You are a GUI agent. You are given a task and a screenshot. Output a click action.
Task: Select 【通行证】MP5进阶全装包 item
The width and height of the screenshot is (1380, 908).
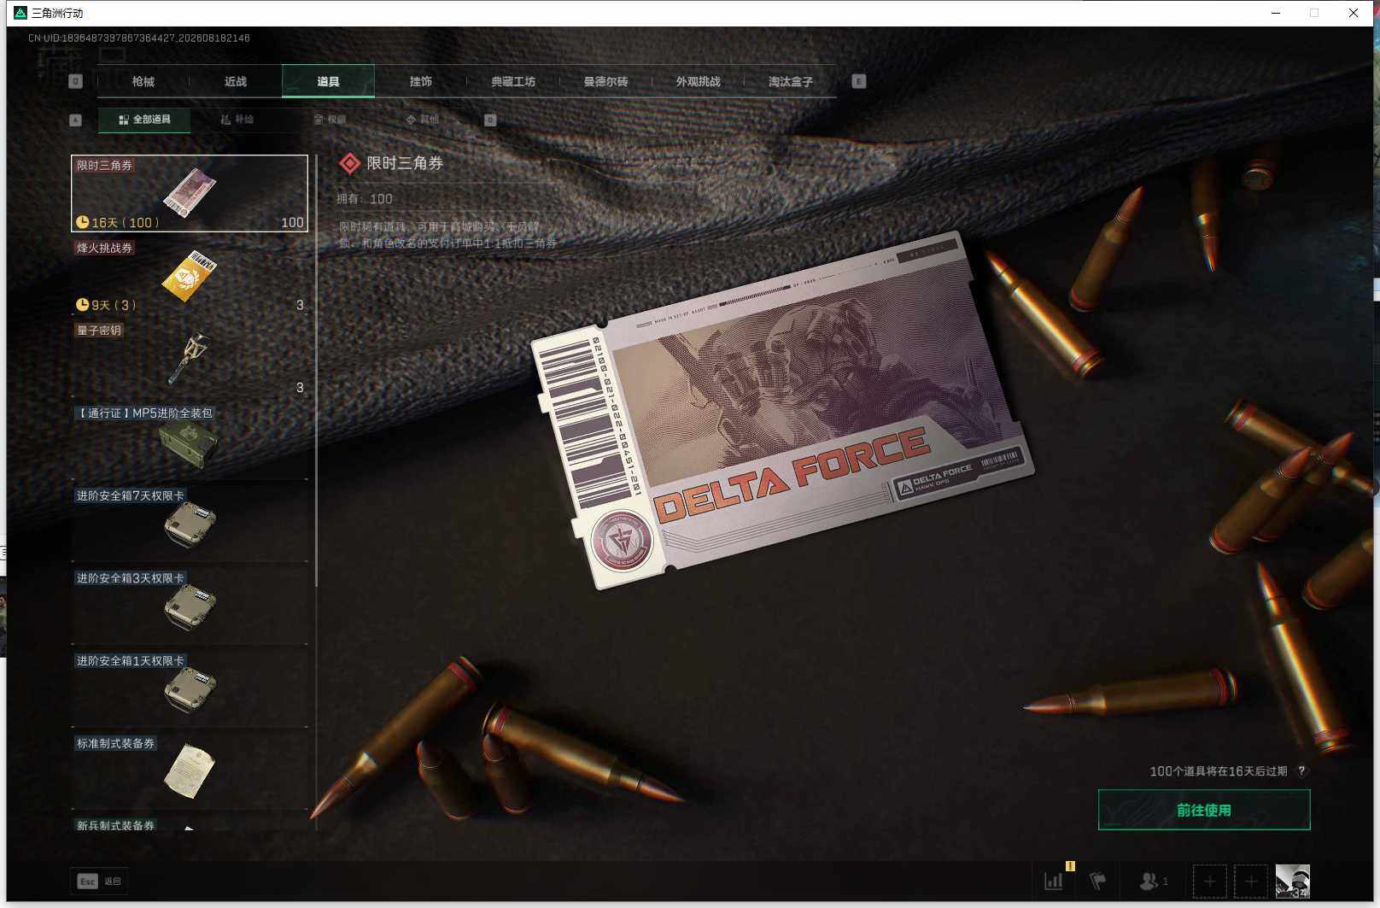(190, 442)
